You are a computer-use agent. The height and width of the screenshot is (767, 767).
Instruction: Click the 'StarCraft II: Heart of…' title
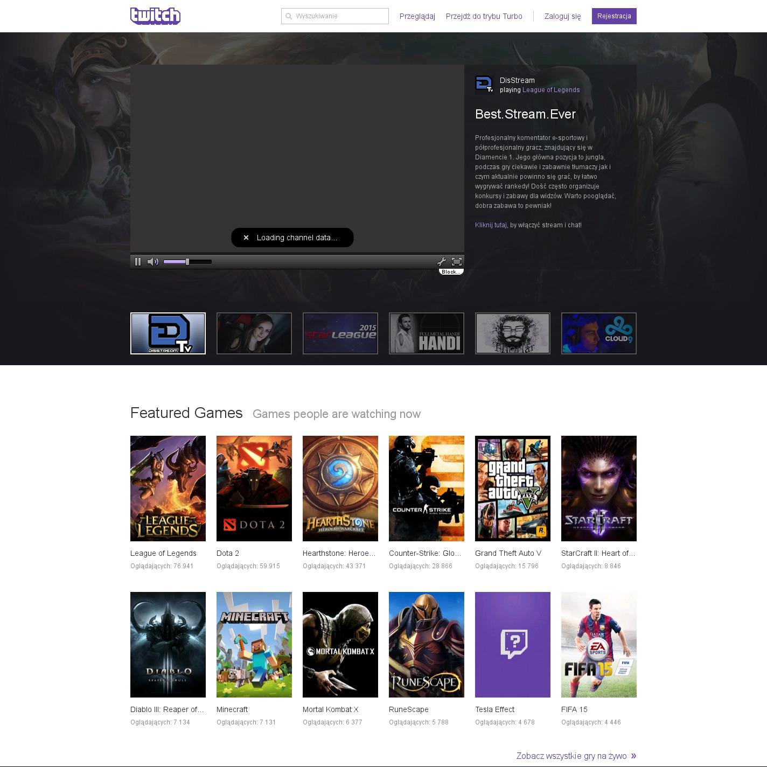(598, 553)
